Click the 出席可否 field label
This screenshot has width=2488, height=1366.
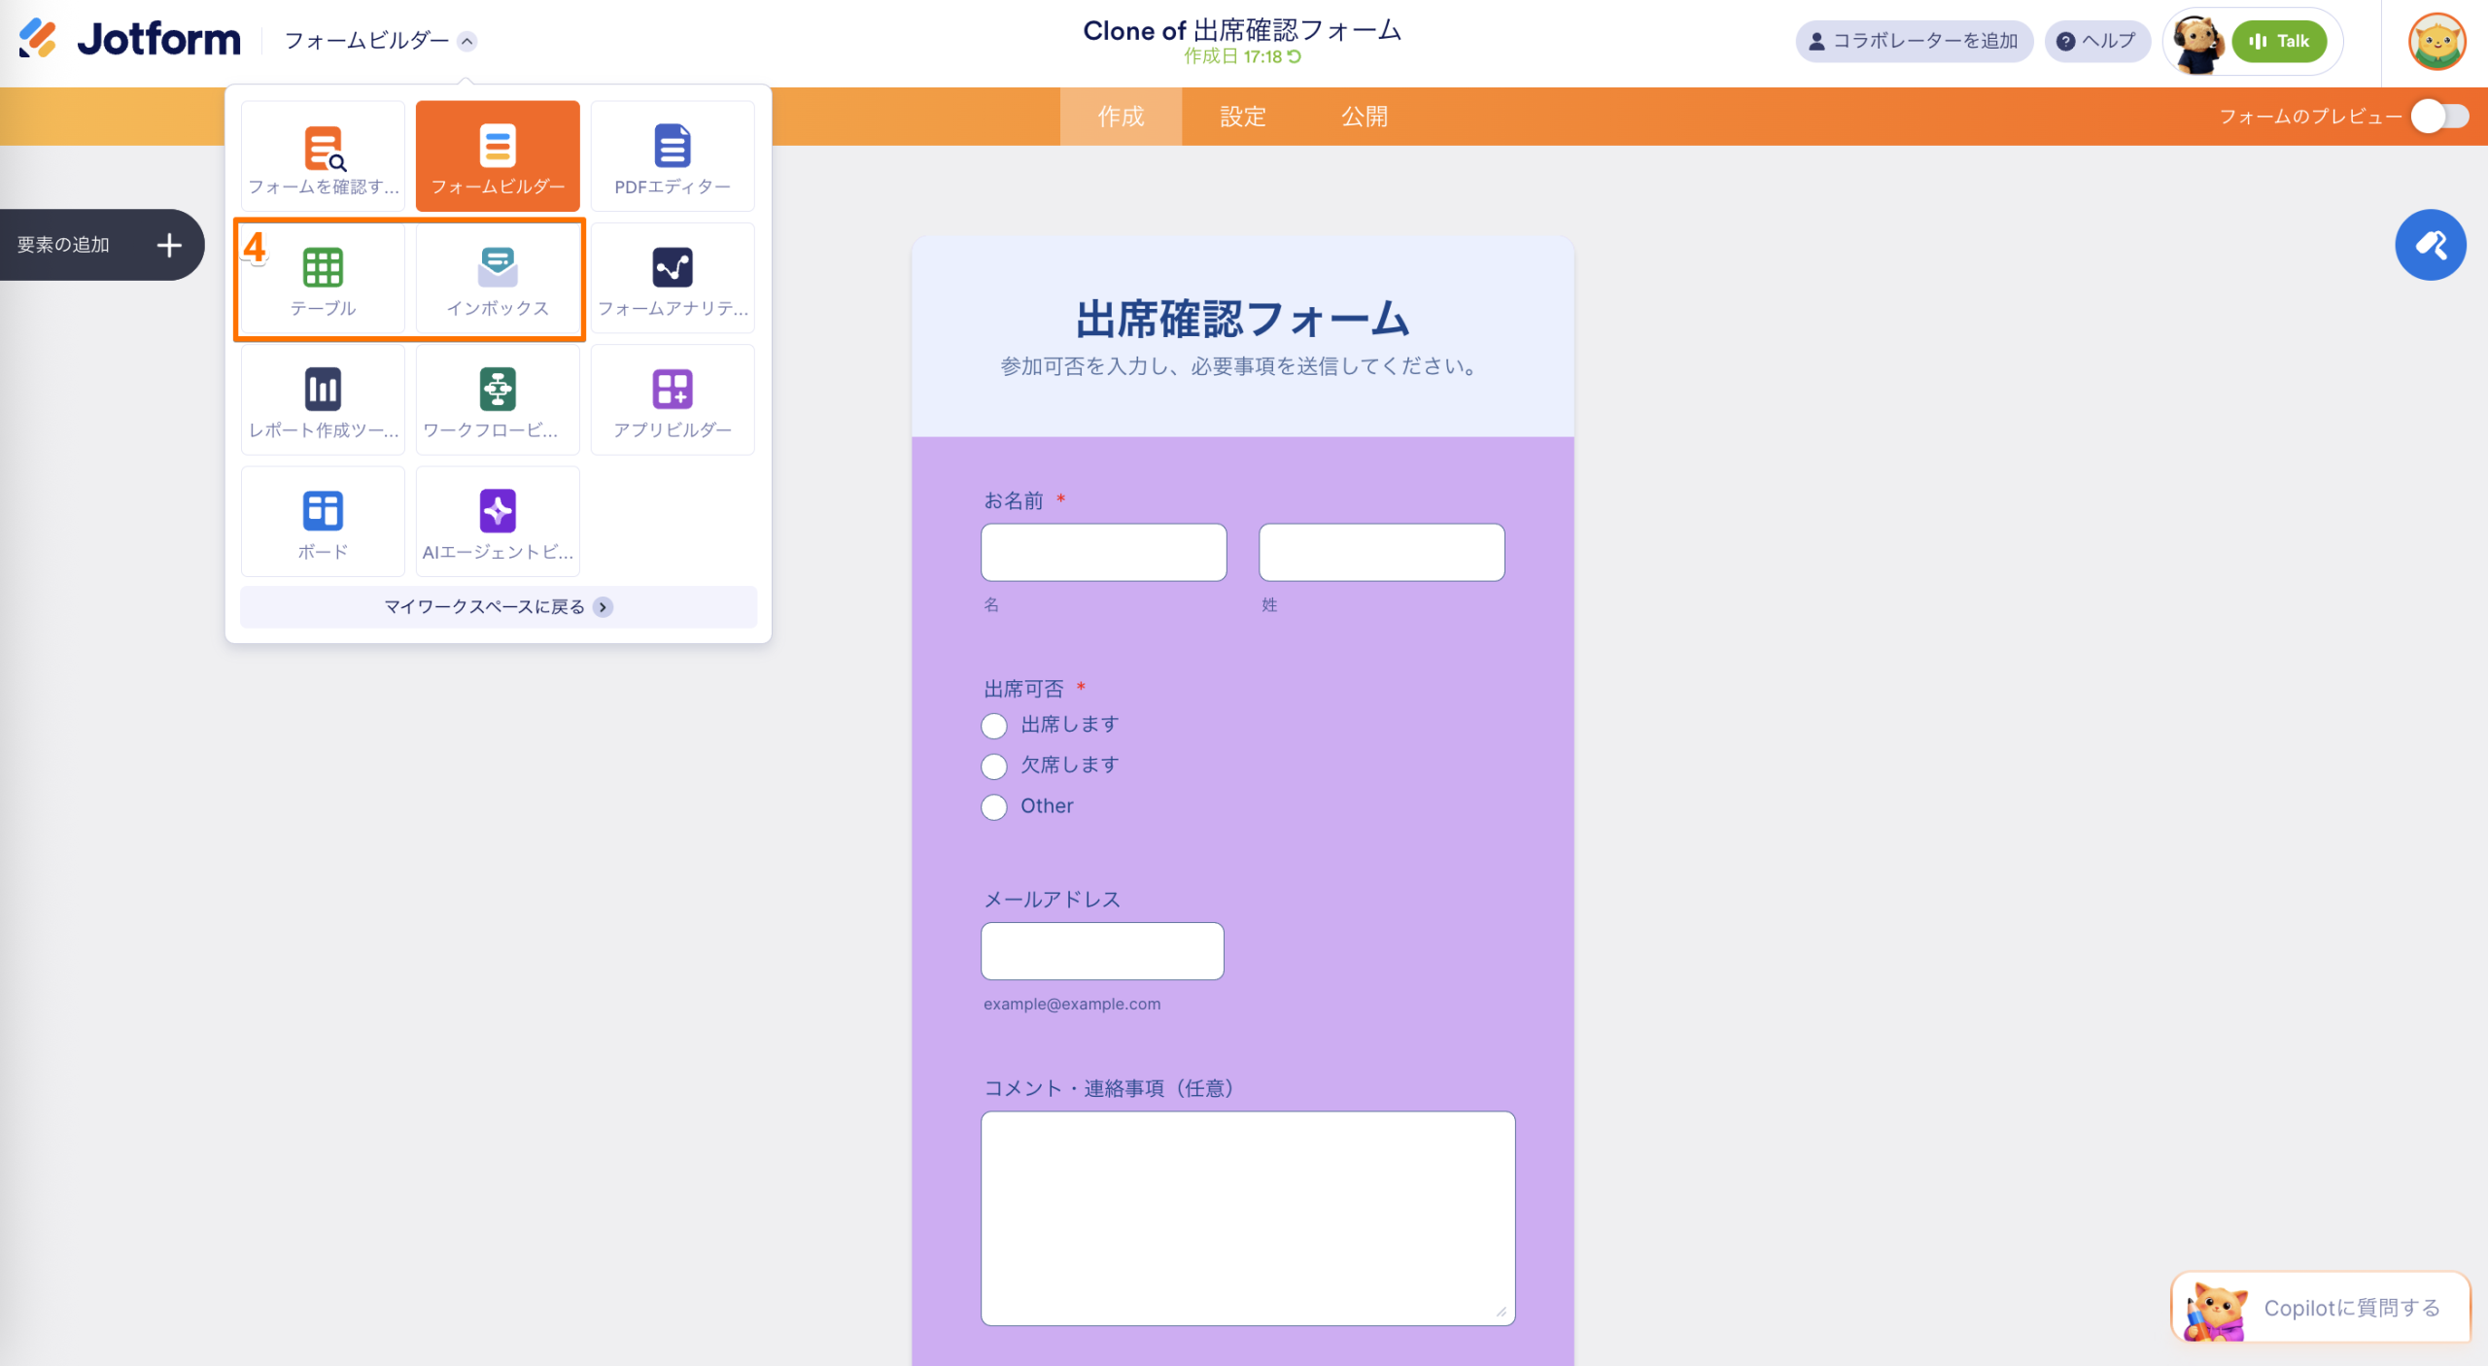coord(1023,690)
